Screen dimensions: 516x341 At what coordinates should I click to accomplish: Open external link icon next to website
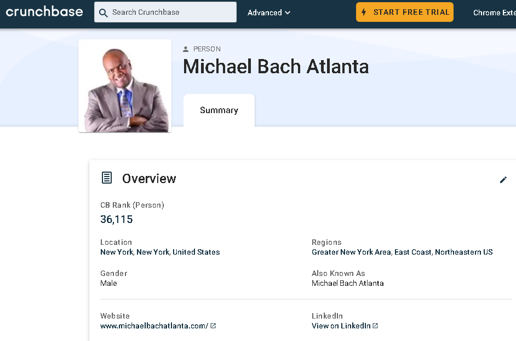click(x=213, y=326)
